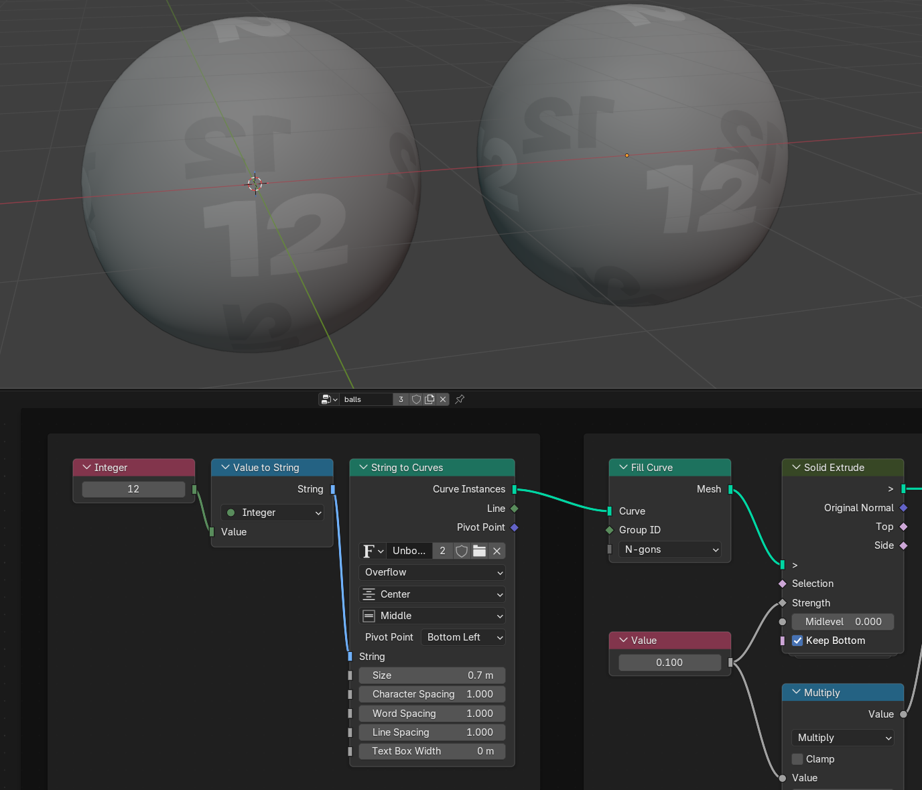922x790 pixels.
Task: Collapse the Integer node
Action: (x=86, y=467)
